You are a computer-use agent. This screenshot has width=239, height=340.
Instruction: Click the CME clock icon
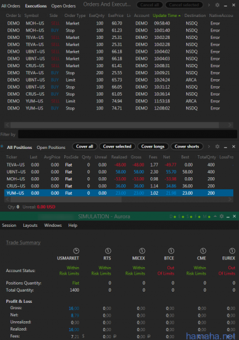203,251
